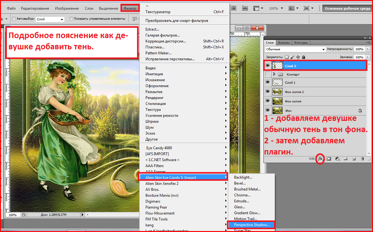Image resolution: width=373 pixels, height=232 pixels.
Task: Show the Клипарт group via its visibility box
Action: click(x=267, y=74)
